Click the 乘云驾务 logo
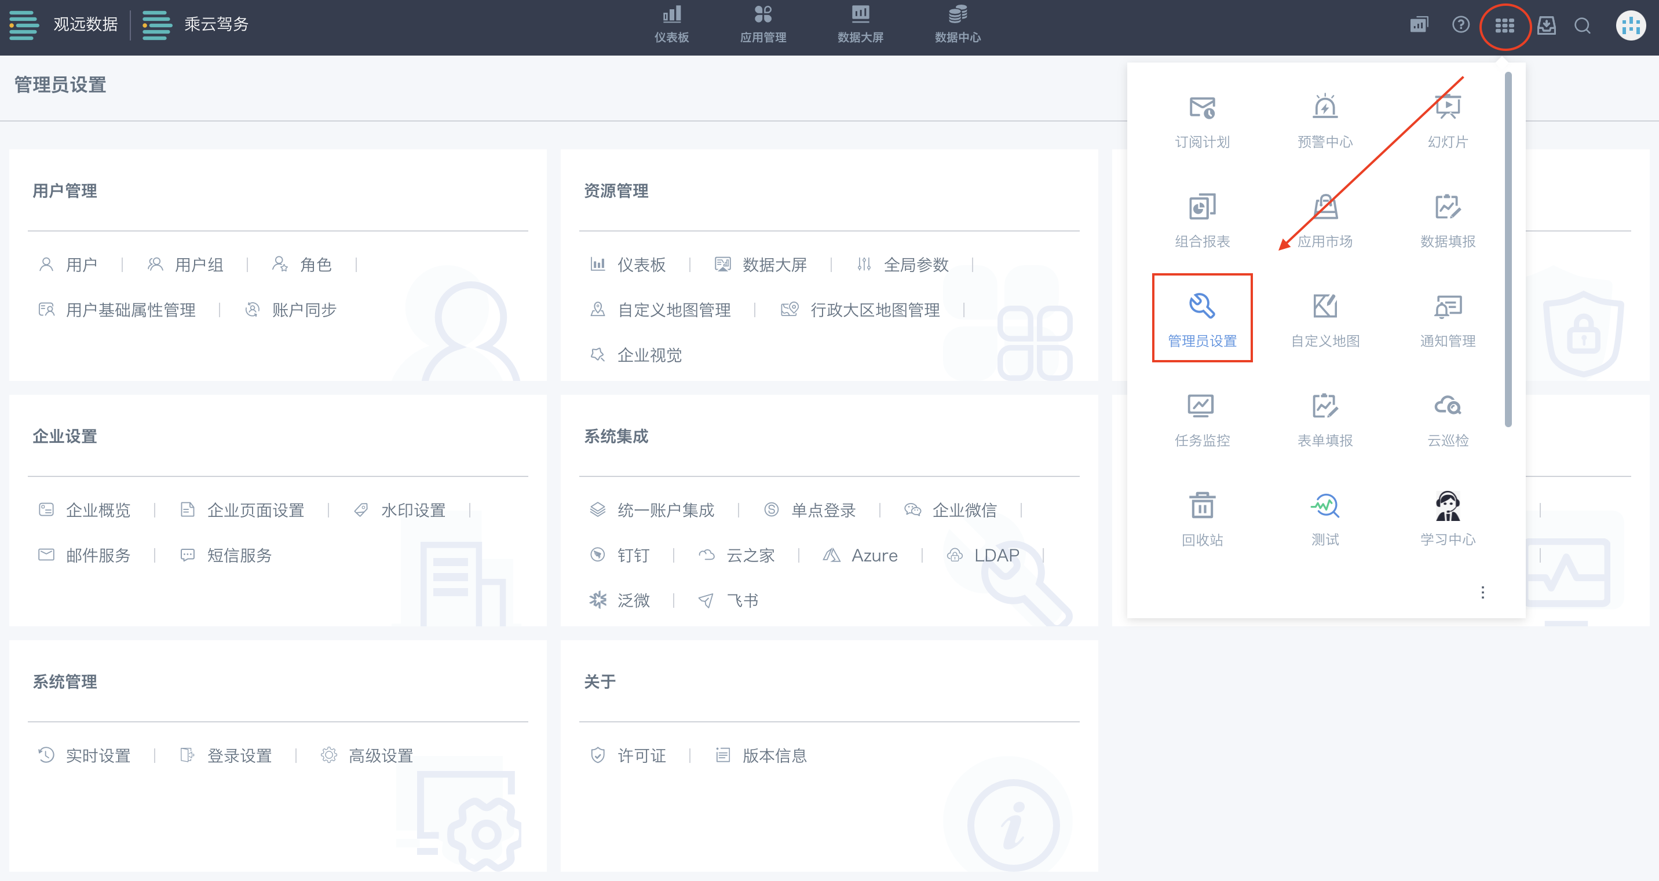 point(195,24)
